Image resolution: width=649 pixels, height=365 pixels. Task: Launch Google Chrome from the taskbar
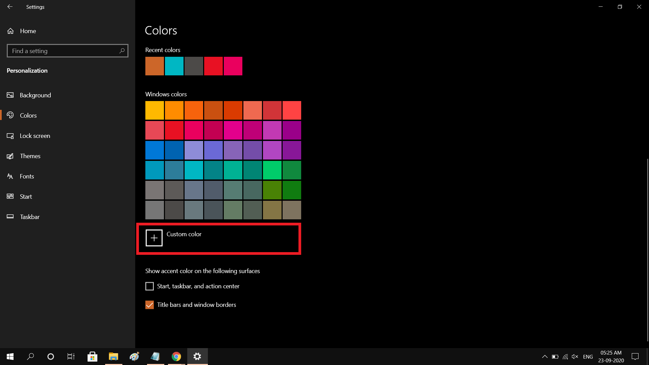point(176,357)
